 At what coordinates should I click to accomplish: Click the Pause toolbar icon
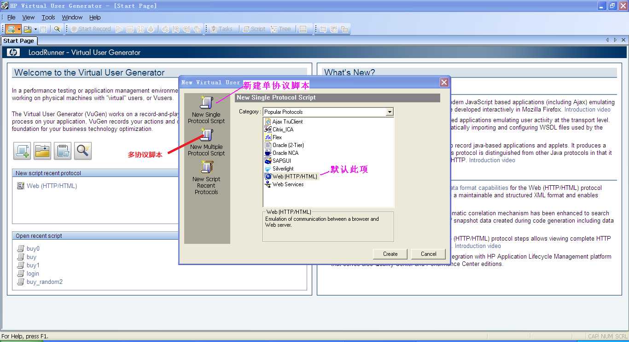point(140,29)
